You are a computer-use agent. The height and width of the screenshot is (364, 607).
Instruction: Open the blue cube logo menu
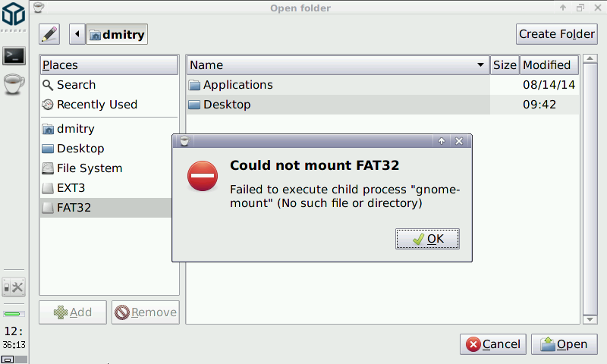14,14
